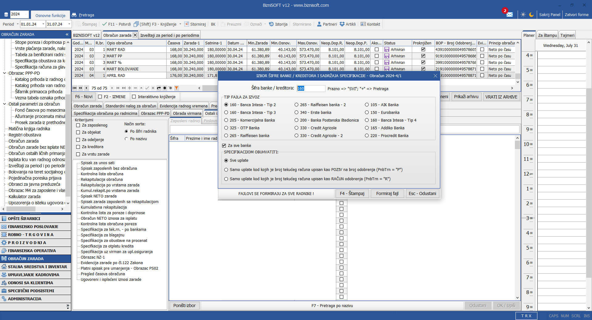Click into 'Šifra banke / kreditora' input field

coord(311,89)
